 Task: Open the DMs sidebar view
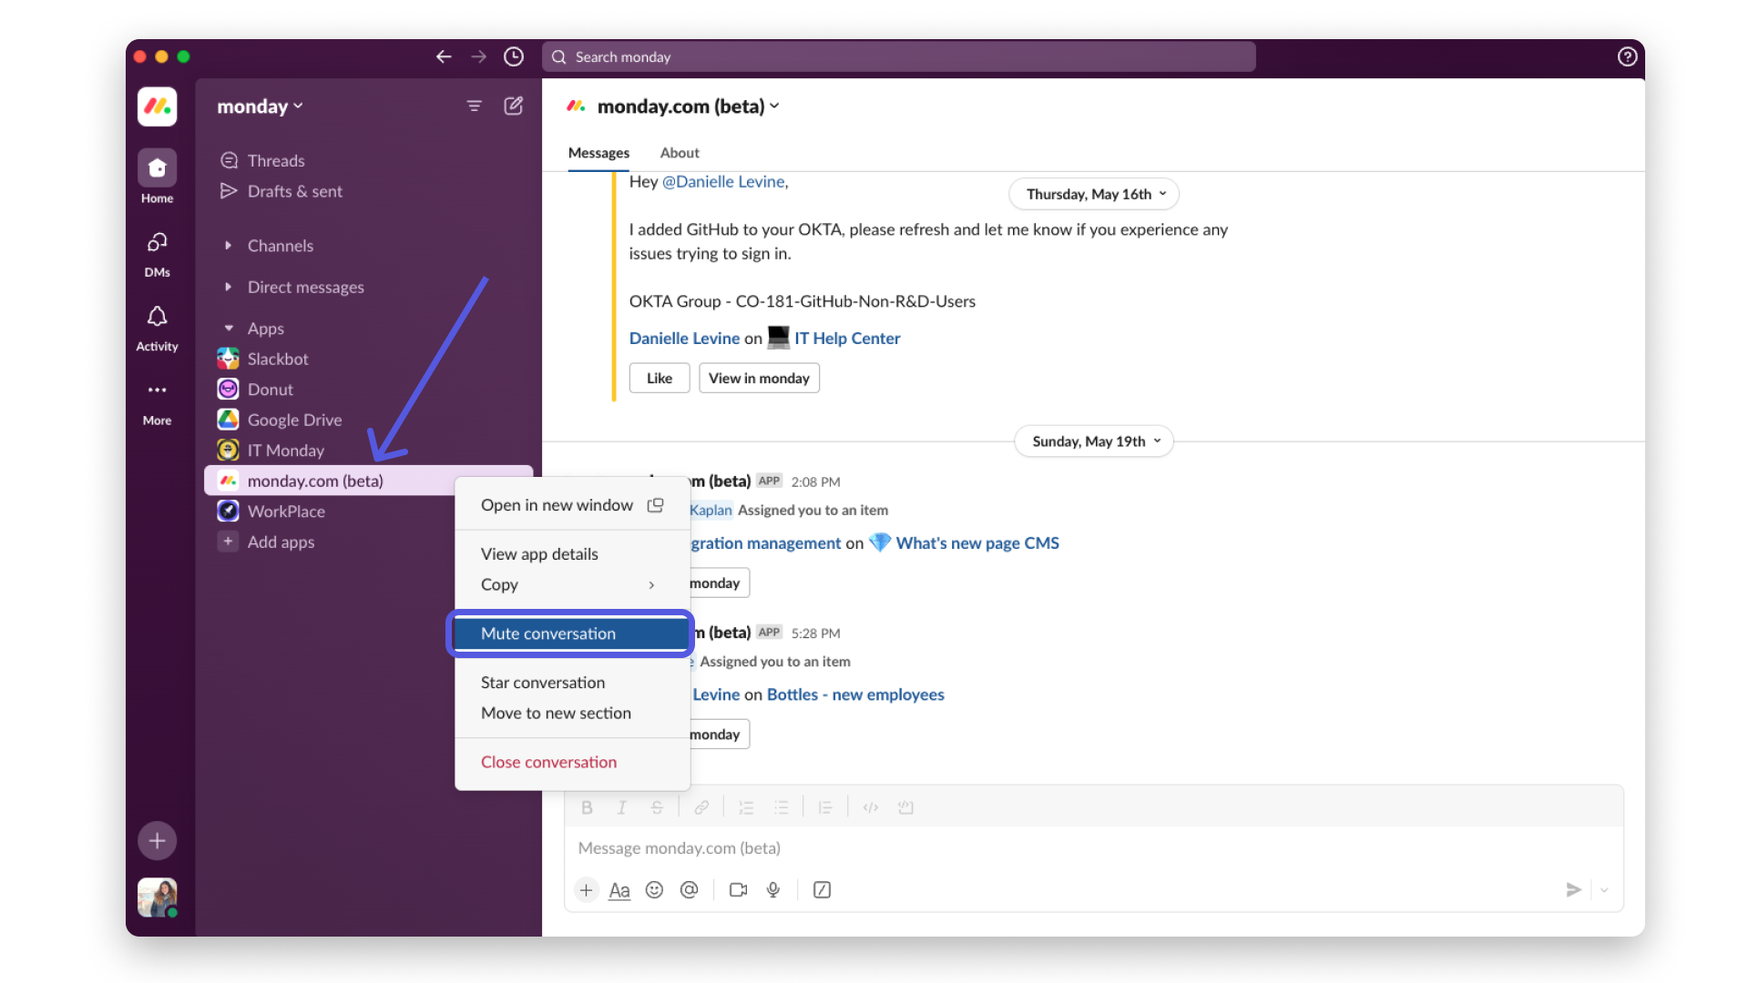coord(157,254)
